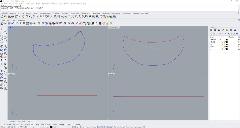Click the green recycle arrows icon

click(111, 23)
